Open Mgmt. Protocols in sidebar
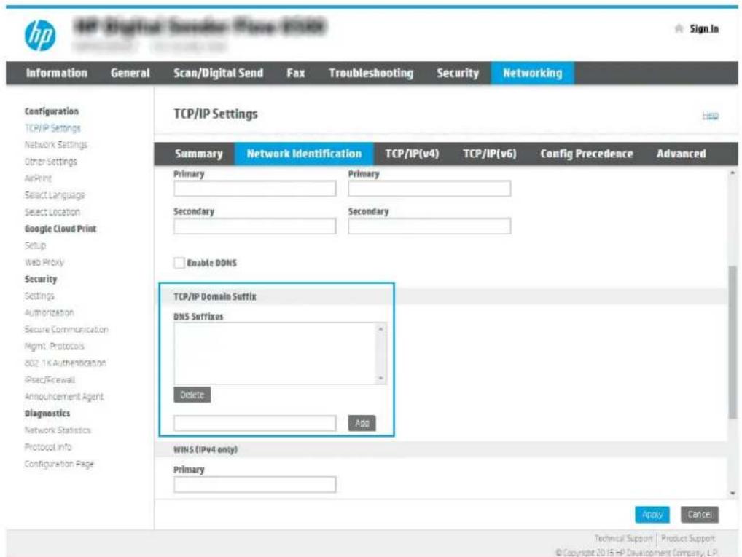Screen dimensions: 742x557 coord(55,346)
